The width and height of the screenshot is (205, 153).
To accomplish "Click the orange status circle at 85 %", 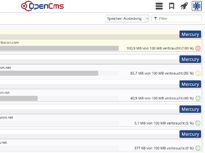I will [x=198, y=73].
